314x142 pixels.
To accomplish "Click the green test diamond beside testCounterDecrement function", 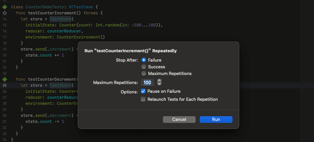I will pyautogui.click(x=5, y=79).
